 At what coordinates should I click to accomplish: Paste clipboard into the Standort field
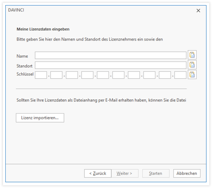click(192, 65)
